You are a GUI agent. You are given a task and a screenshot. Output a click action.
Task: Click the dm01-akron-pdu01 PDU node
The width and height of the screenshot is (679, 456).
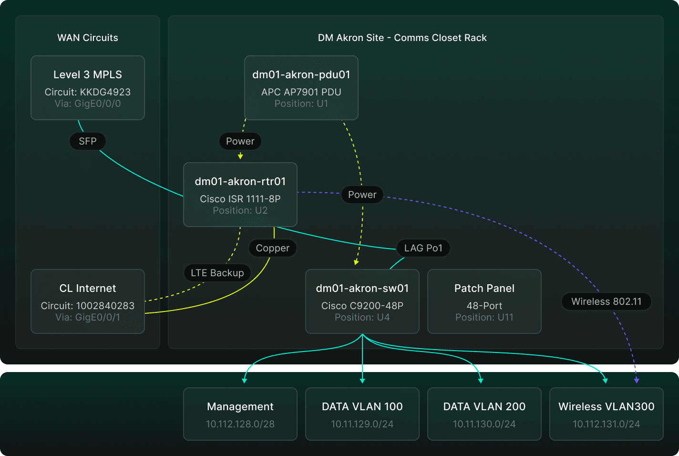click(x=301, y=88)
